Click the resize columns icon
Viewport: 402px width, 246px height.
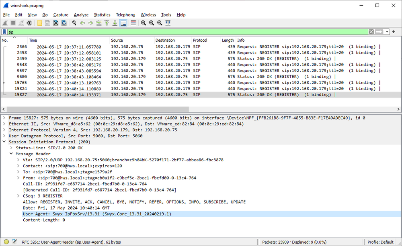[x=168, y=23]
